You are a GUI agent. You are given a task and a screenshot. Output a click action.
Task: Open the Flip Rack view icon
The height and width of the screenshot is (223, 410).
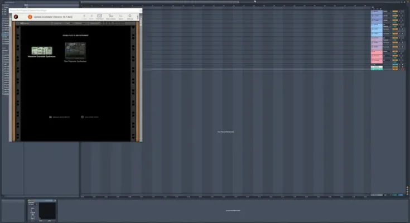coord(99,17)
